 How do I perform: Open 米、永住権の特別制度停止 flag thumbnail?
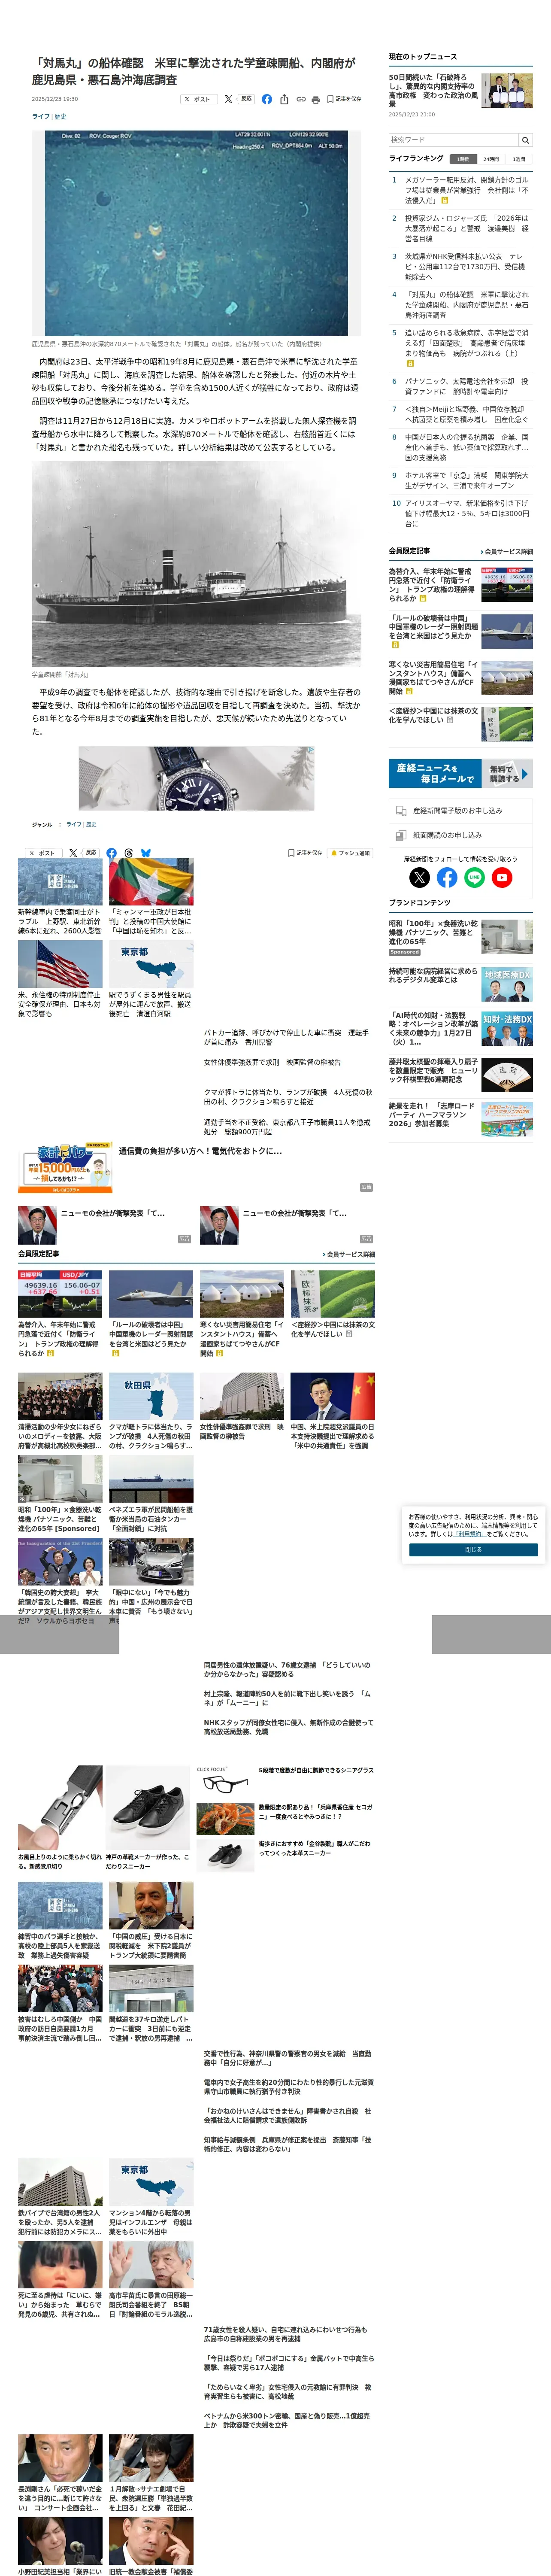point(60,964)
